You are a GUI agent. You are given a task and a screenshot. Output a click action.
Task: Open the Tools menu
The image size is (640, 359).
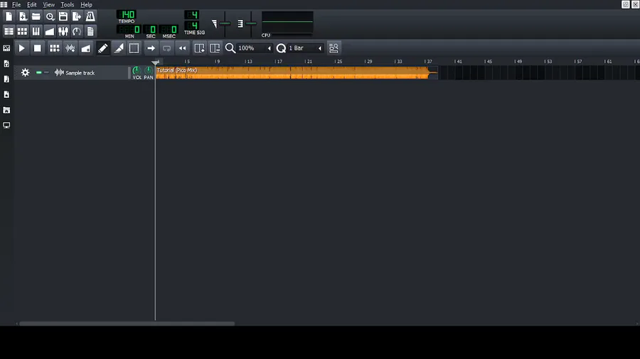tap(68, 4)
